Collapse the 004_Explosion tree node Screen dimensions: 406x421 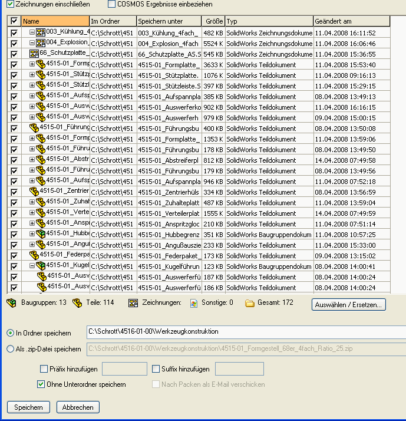click(x=32, y=42)
